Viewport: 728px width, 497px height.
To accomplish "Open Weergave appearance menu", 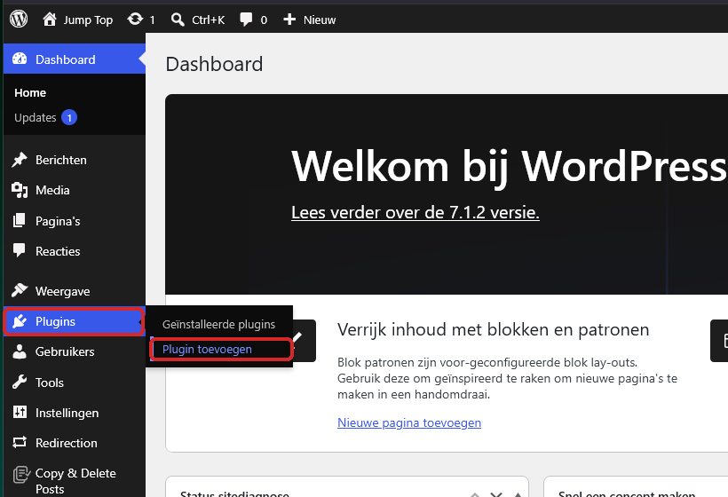I will click(75, 291).
